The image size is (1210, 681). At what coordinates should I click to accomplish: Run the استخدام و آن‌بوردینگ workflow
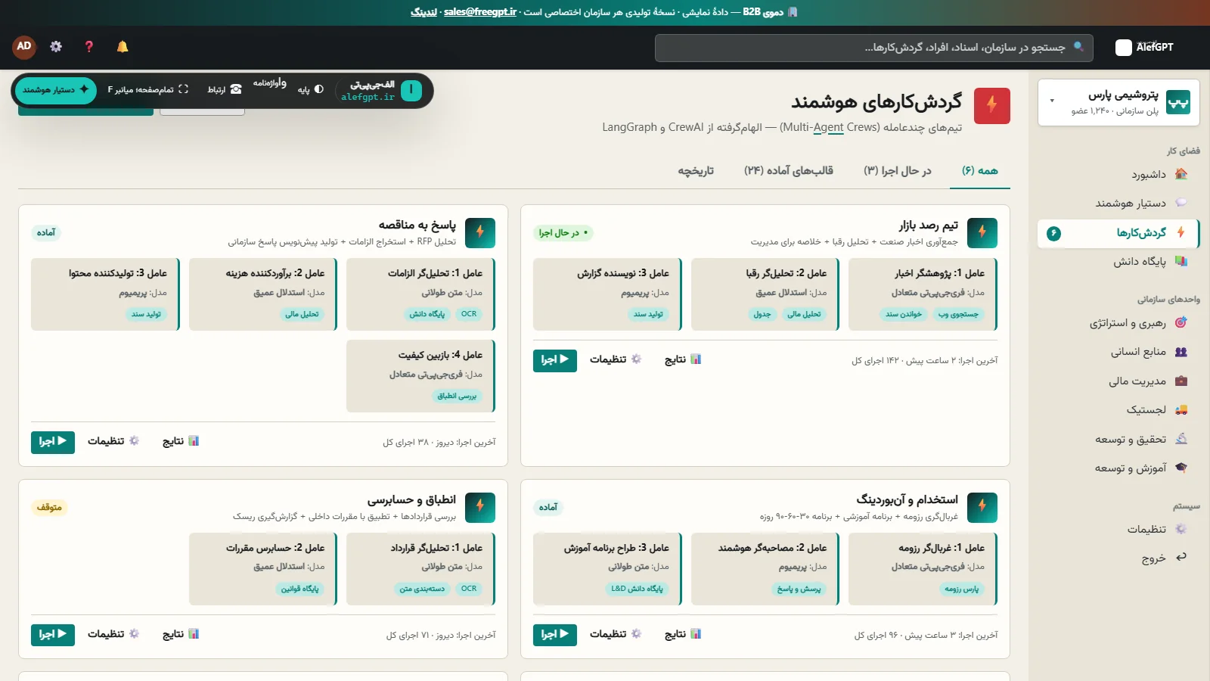pyautogui.click(x=555, y=634)
